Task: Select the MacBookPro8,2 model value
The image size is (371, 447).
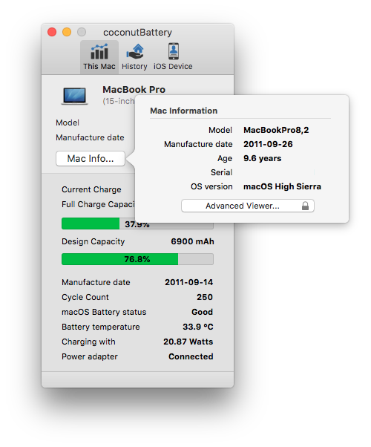Action: point(276,130)
